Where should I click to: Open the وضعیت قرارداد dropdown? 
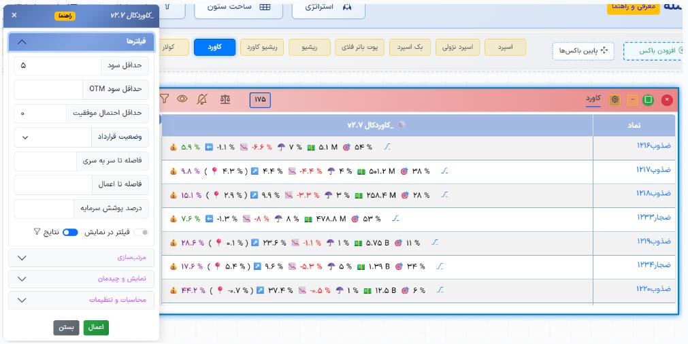[x=81, y=137]
